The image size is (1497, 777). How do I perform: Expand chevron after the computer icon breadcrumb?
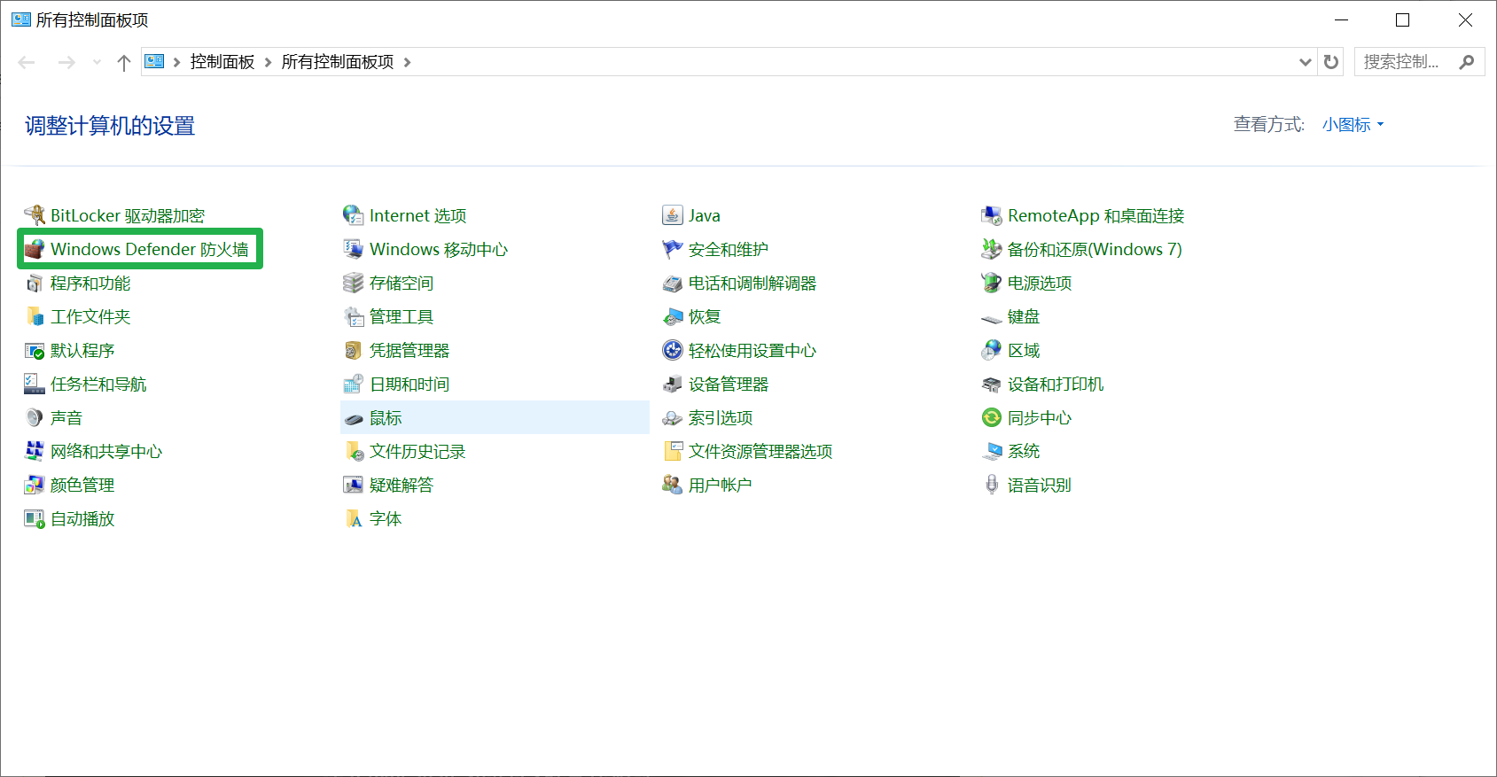[176, 62]
